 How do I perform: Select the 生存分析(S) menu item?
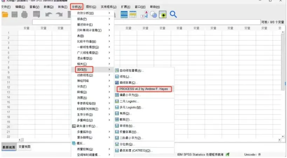click(x=93, y=114)
